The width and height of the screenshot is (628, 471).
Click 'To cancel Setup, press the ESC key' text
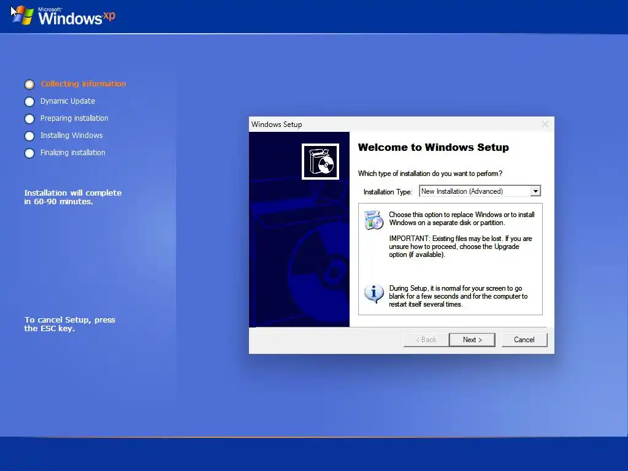[x=70, y=324]
